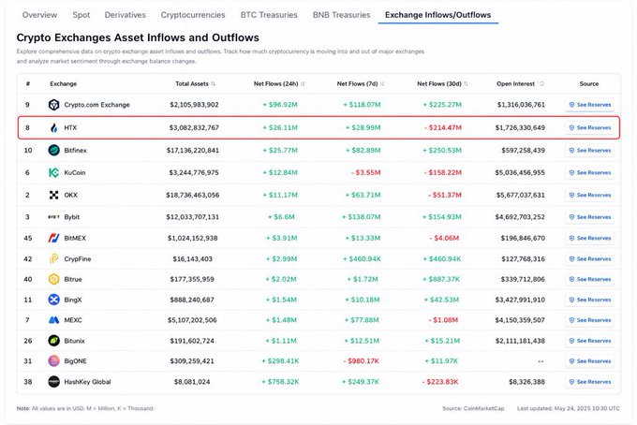See Reserves for Crypto.com Exchange
Image resolution: width=637 pixels, height=425 pixels.
tap(589, 105)
